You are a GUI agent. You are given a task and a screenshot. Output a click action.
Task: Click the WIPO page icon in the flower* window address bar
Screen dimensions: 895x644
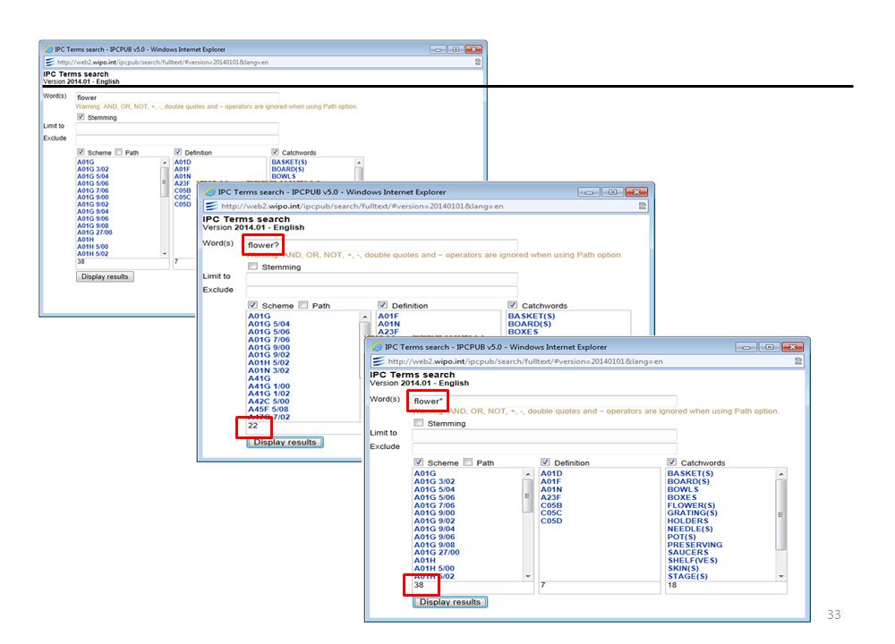(x=378, y=361)
